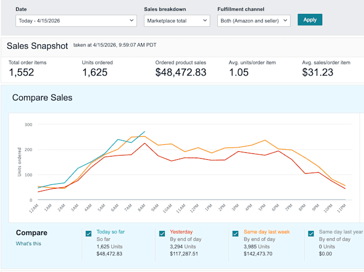Click the Fulfillment channel chevron arrow

click(x=285, y=20)
